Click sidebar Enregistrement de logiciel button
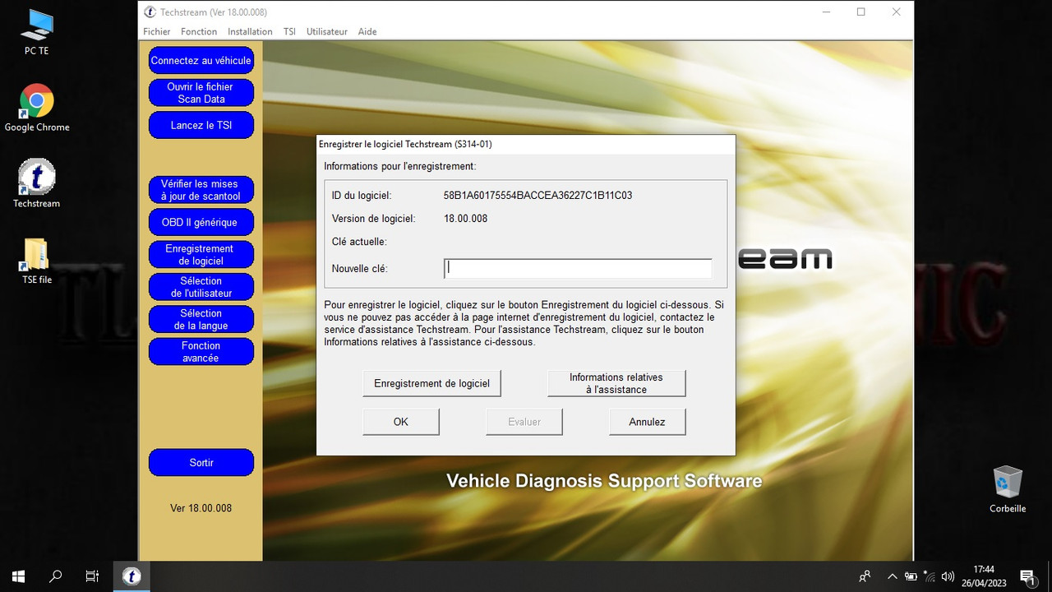Viewport: 1052px width, 592px height. [201, 255]
